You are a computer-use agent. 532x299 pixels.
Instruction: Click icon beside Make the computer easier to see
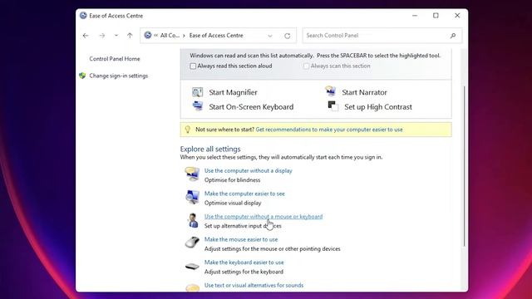(192, 197)
